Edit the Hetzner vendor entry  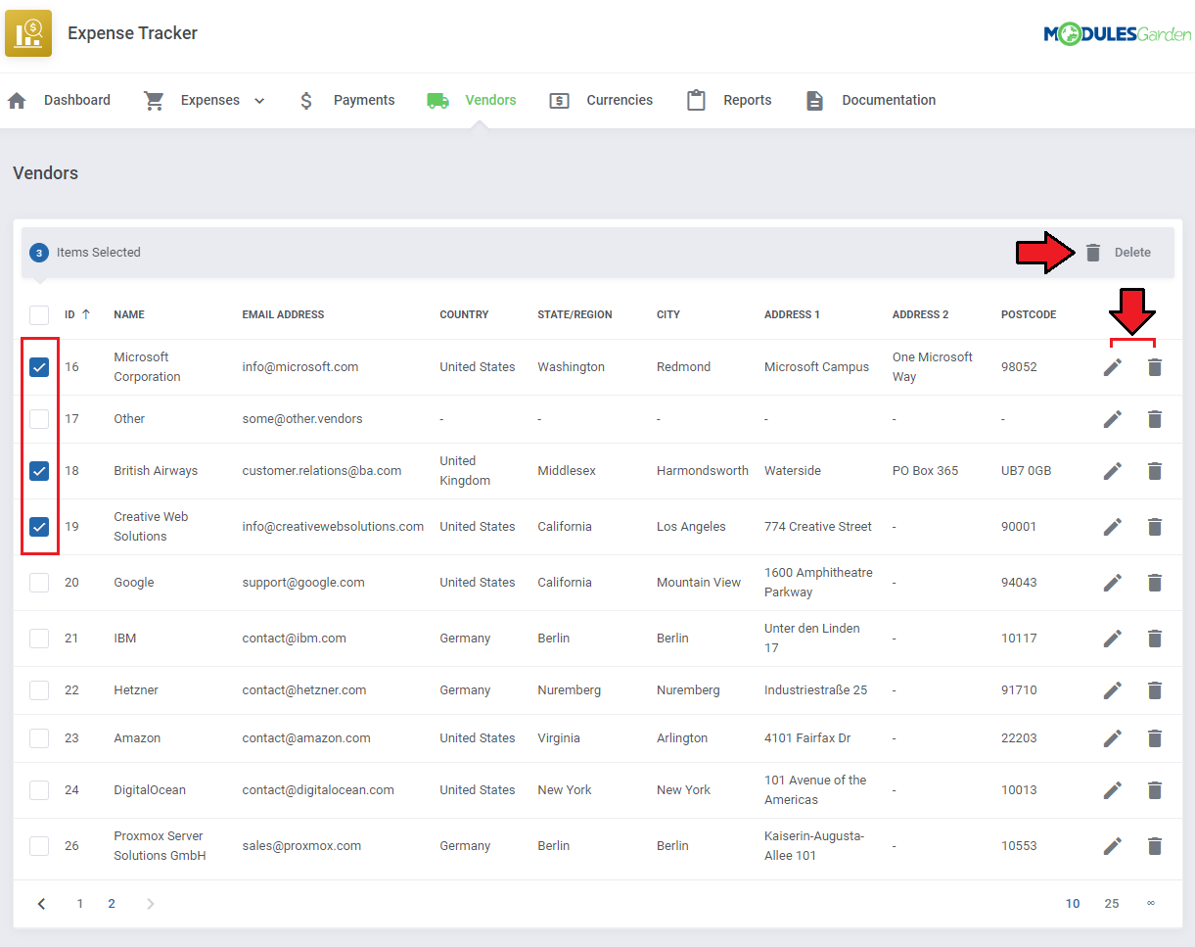coord(1113,690)
